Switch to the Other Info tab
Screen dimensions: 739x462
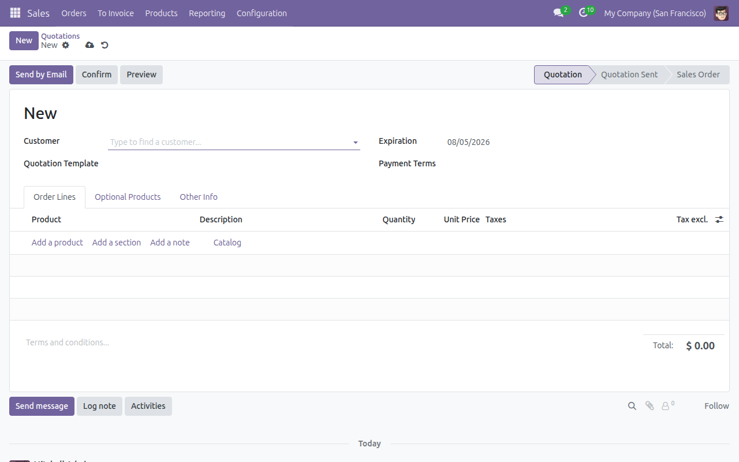click(x=199, y=197)
